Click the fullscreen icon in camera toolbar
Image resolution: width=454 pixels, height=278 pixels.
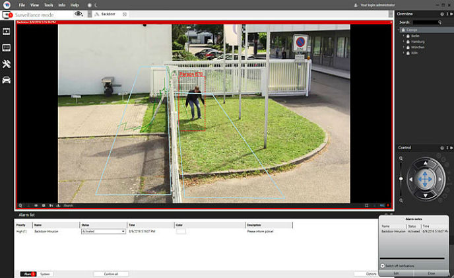(x=366, y=205)
